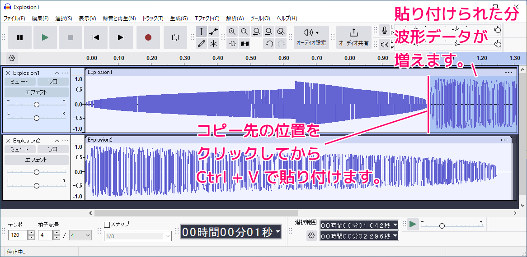This screenshot has height=257, width=527.
Task: Open the time signature denominator dropdown
Action: coord(80,235)
